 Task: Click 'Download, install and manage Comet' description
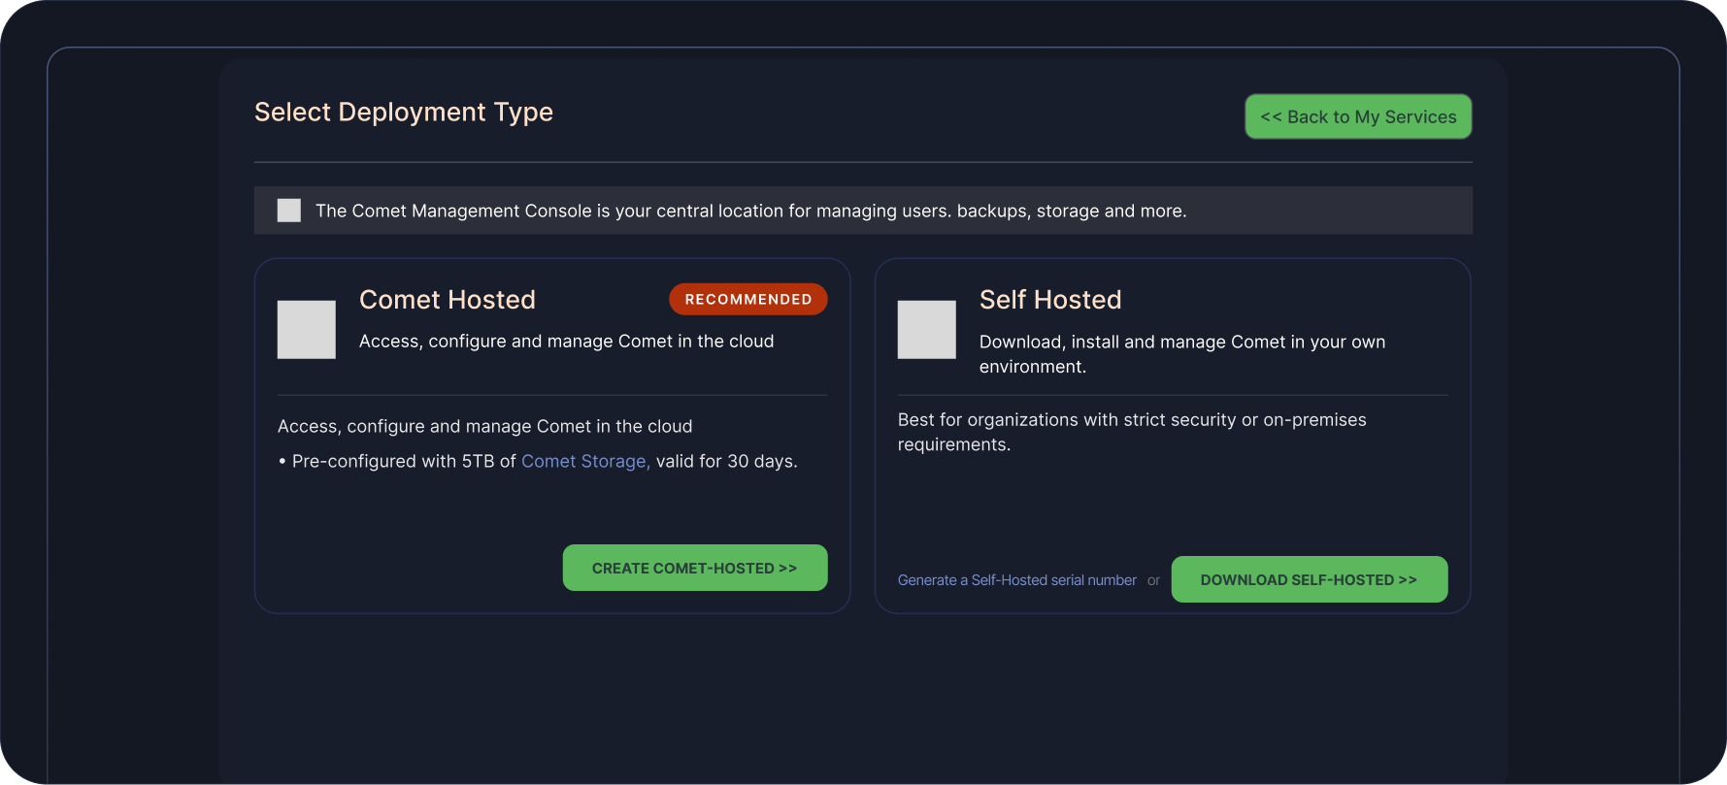click(1182, 354)
